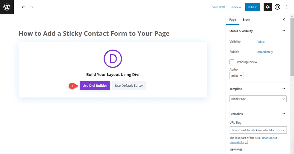Viewport: 294px width, 154px height.
Task: Switch to the Page tab
Action: coord(233,19)
